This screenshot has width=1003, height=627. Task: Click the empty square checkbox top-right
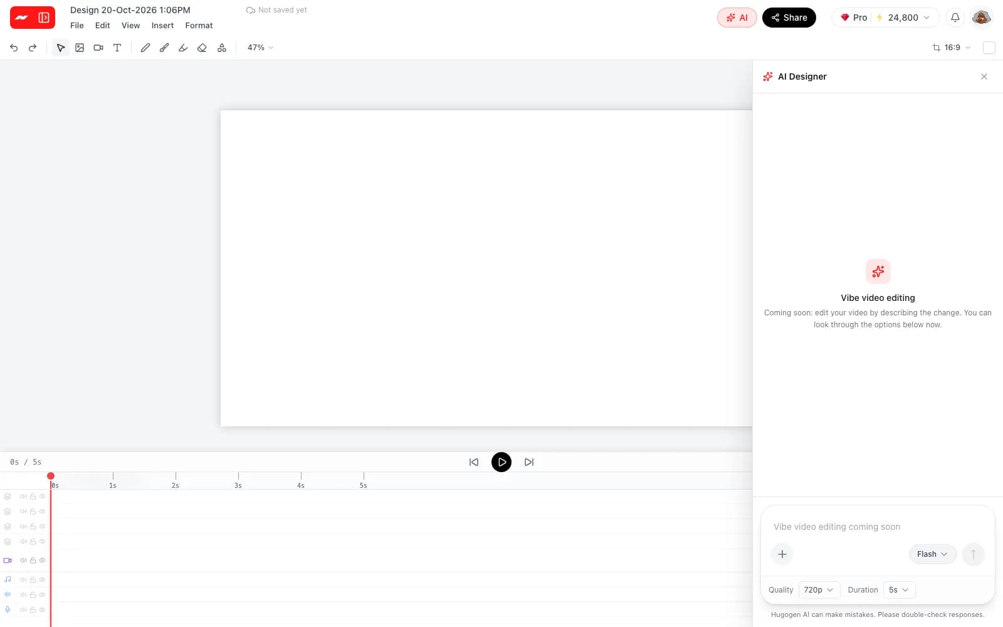click(989, 48)
